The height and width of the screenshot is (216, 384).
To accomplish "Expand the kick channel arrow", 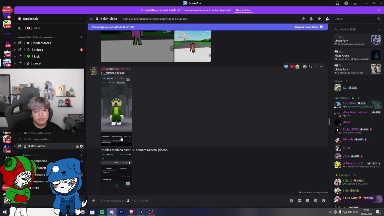I will coord(15,56).
